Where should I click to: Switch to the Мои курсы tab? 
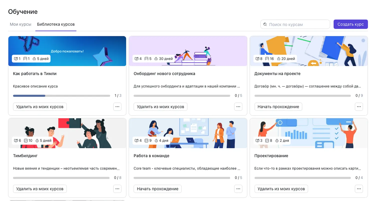[x=20, y=24]
